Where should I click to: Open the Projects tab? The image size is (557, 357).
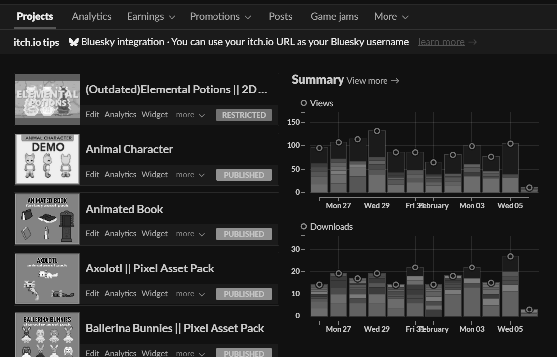coord(35,16)
